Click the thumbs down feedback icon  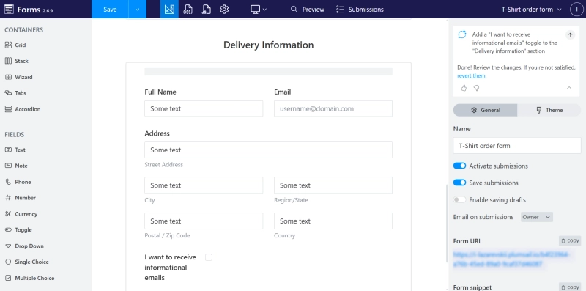(477, 88)
